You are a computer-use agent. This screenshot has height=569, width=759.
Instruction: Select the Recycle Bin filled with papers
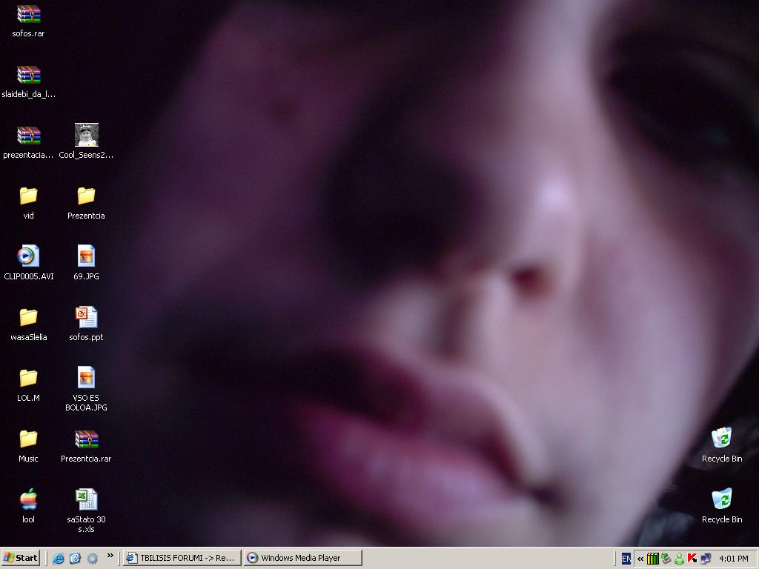click(x=722, y=438)
